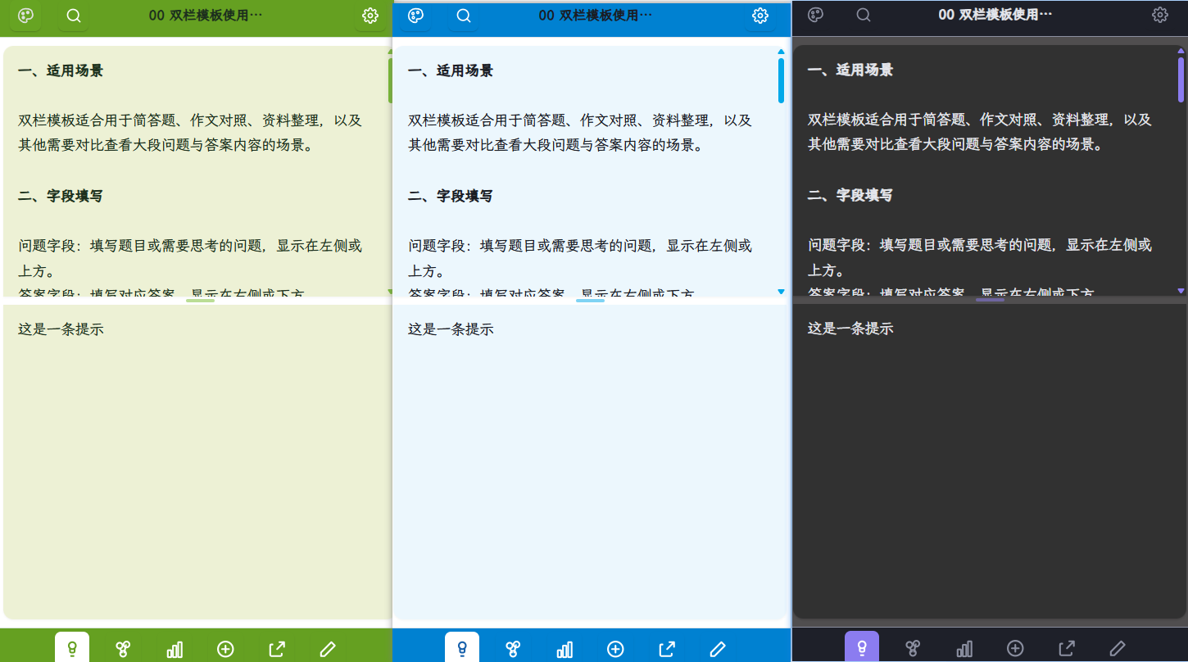Image resolution: width=1188 pixels, height=662 pixels.
Task: Click scroll-up arrow in blue panel
Action: tap(781, 52)
